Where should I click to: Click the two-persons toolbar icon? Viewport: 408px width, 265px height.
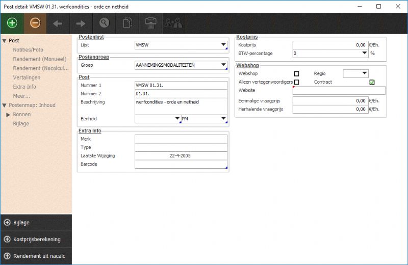pos(173,23)
